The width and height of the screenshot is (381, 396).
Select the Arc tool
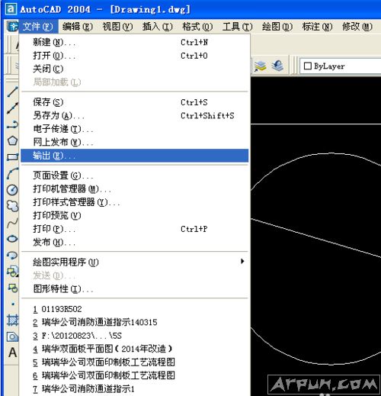pos(12,173)
